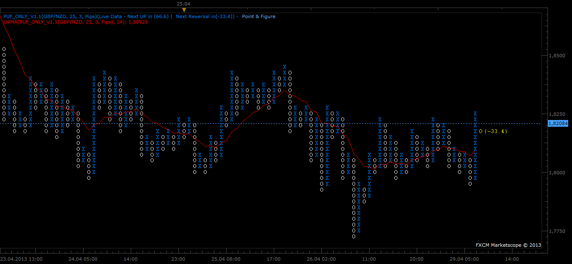This screenshot has height=264, width=572.
Task: Click the orange 25.04 date marker triangle
Action: coord(183,10)
